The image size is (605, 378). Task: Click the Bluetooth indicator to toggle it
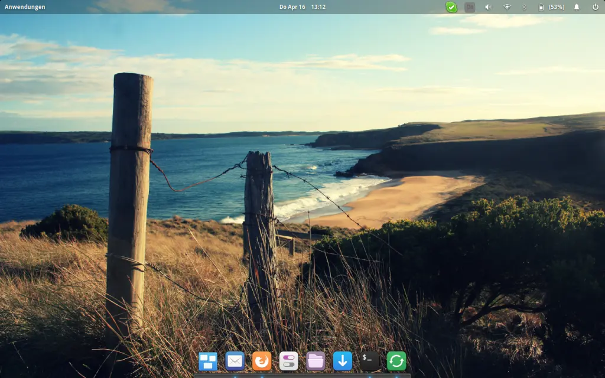click(525, 7)
